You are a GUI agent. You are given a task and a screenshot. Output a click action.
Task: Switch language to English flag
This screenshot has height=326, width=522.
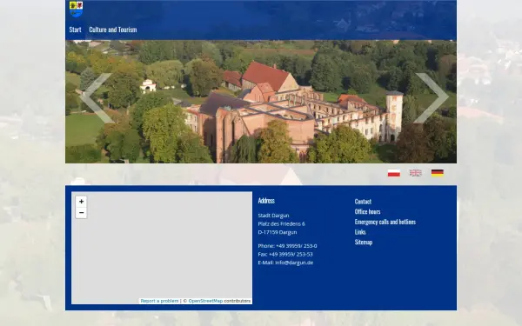(x=416, y=173)
